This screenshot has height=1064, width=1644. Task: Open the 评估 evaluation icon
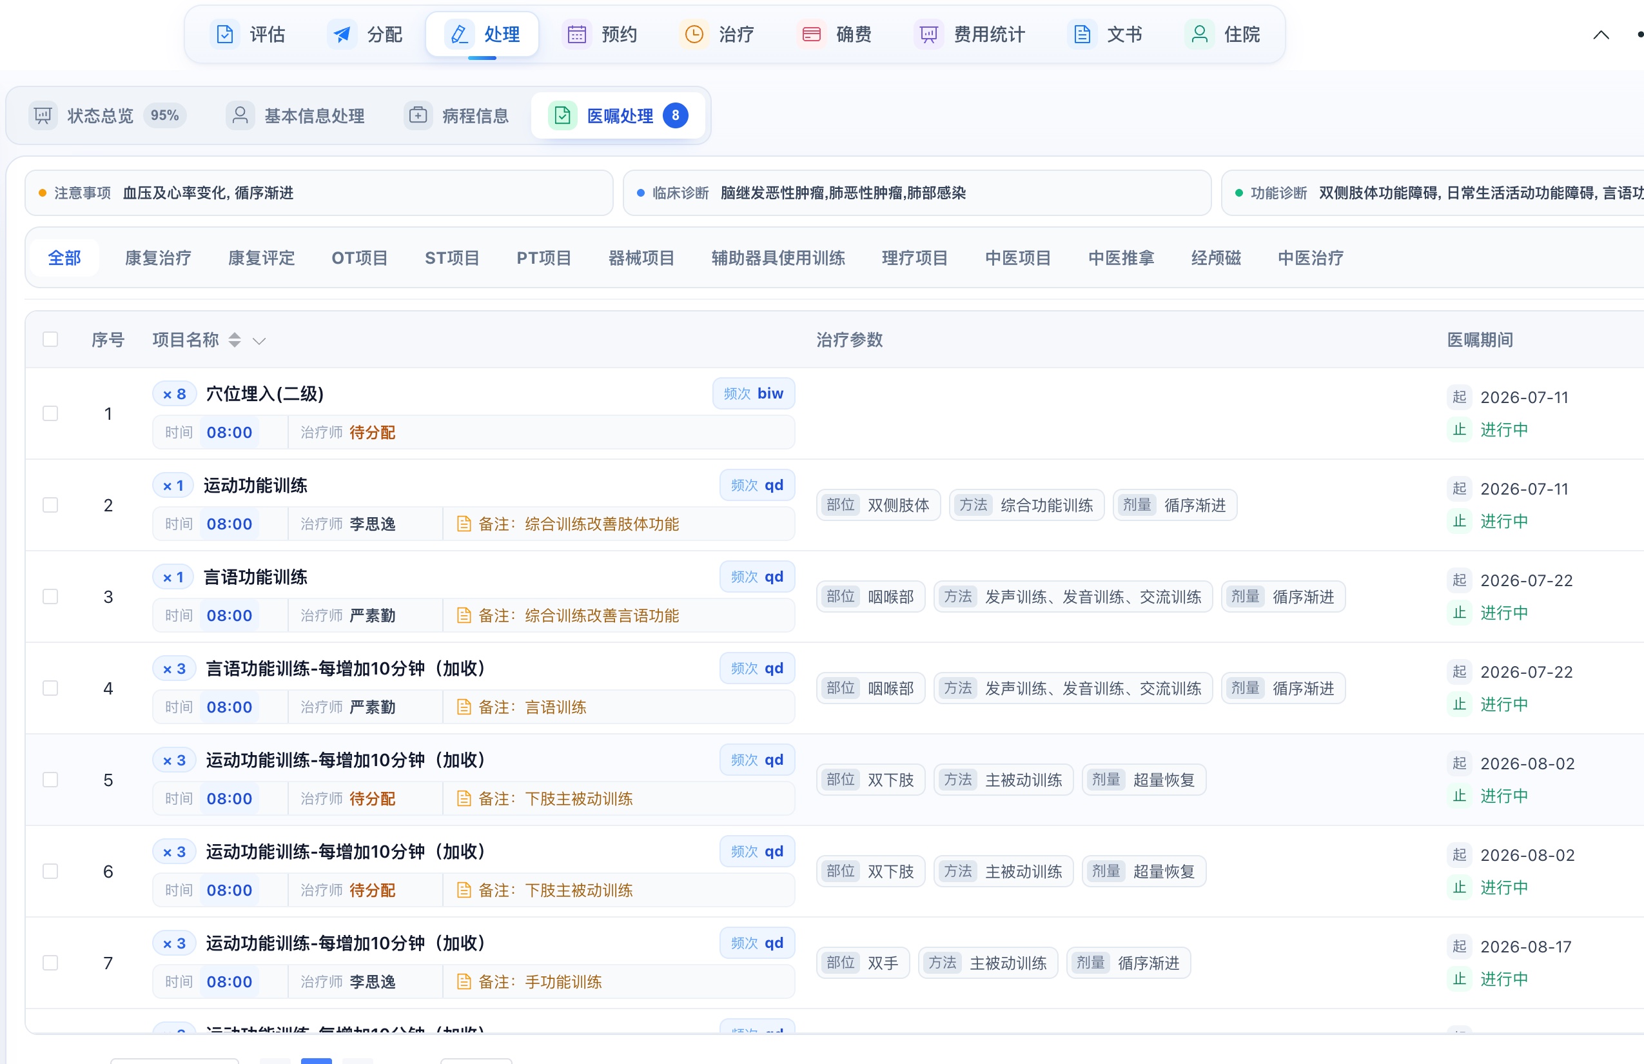[224, 34]
